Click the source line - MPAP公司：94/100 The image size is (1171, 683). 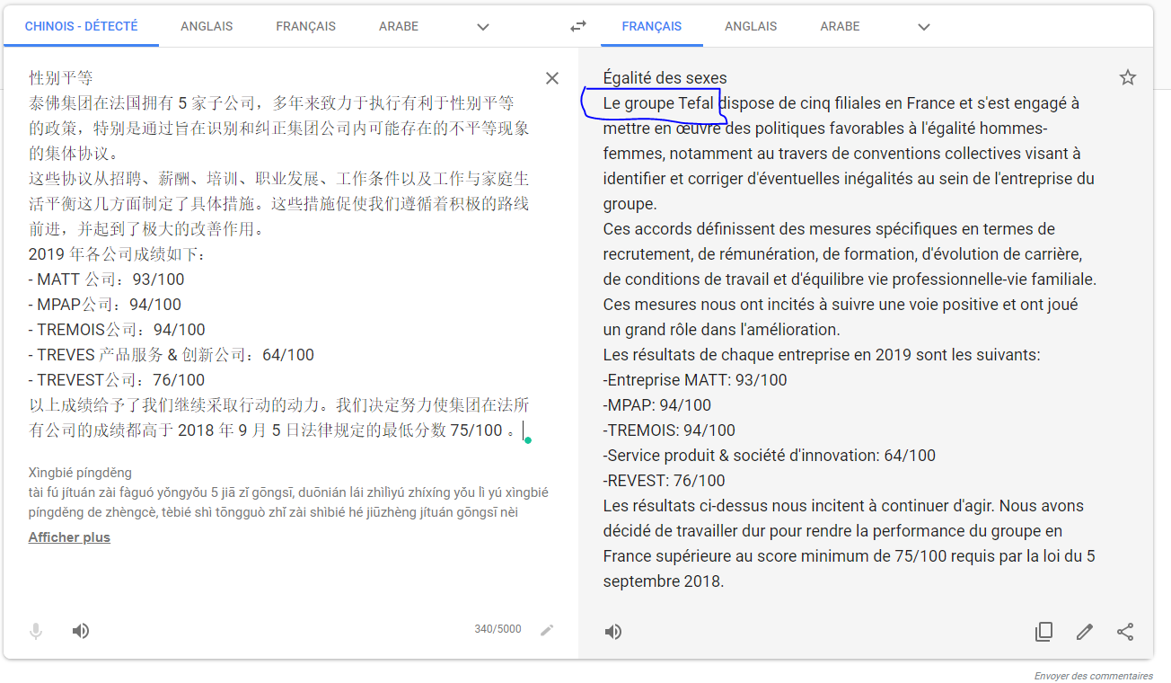[x=105, y=305]
